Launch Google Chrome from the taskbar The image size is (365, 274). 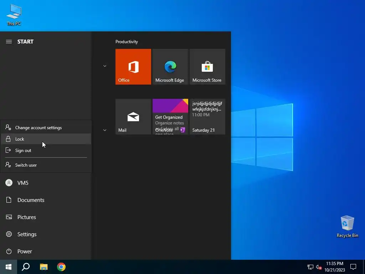tap(61, 267)
